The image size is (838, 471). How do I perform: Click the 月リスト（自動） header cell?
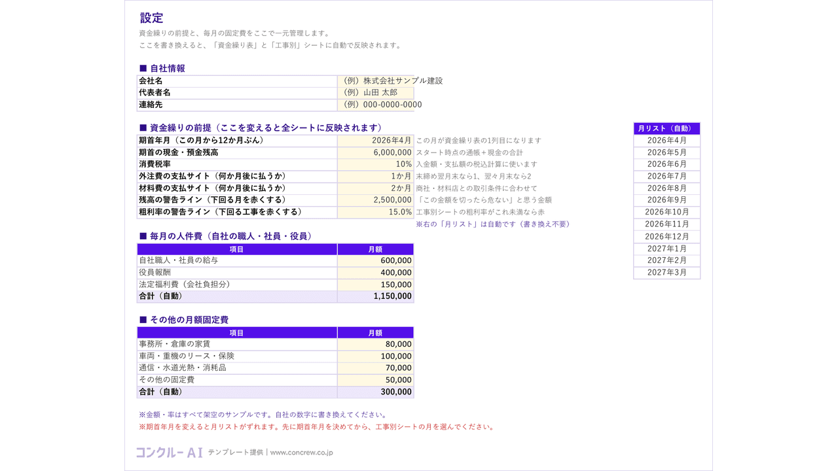click(x=667, y=129)
